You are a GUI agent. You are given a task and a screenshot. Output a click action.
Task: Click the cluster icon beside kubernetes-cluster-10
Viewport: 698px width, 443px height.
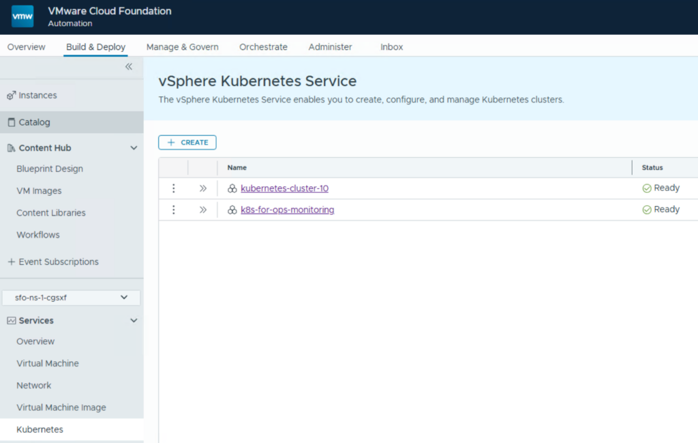coord(232,188)
